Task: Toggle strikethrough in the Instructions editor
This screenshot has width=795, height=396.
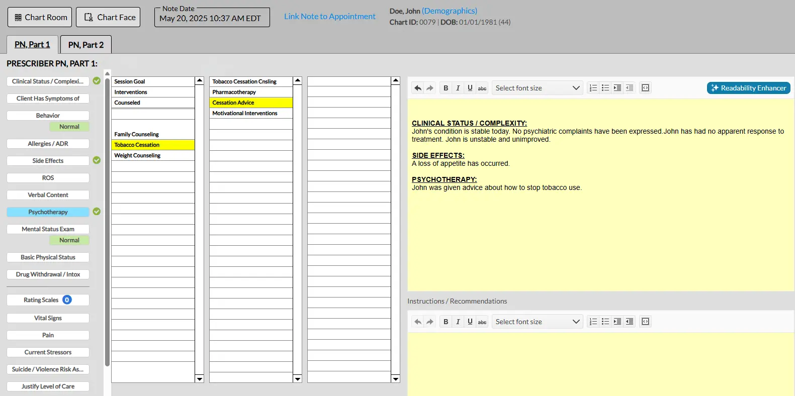Action: pos(482,322)
